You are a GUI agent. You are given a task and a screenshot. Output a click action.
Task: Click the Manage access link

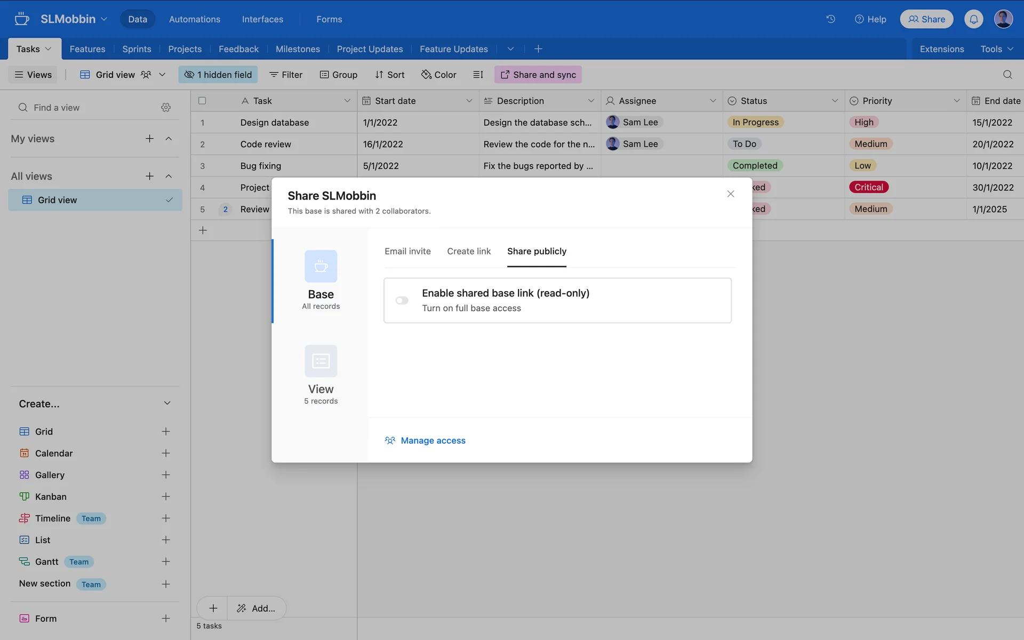(x=433, y=441)
